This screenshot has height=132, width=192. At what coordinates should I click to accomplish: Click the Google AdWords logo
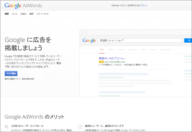[x=23, y=6]
